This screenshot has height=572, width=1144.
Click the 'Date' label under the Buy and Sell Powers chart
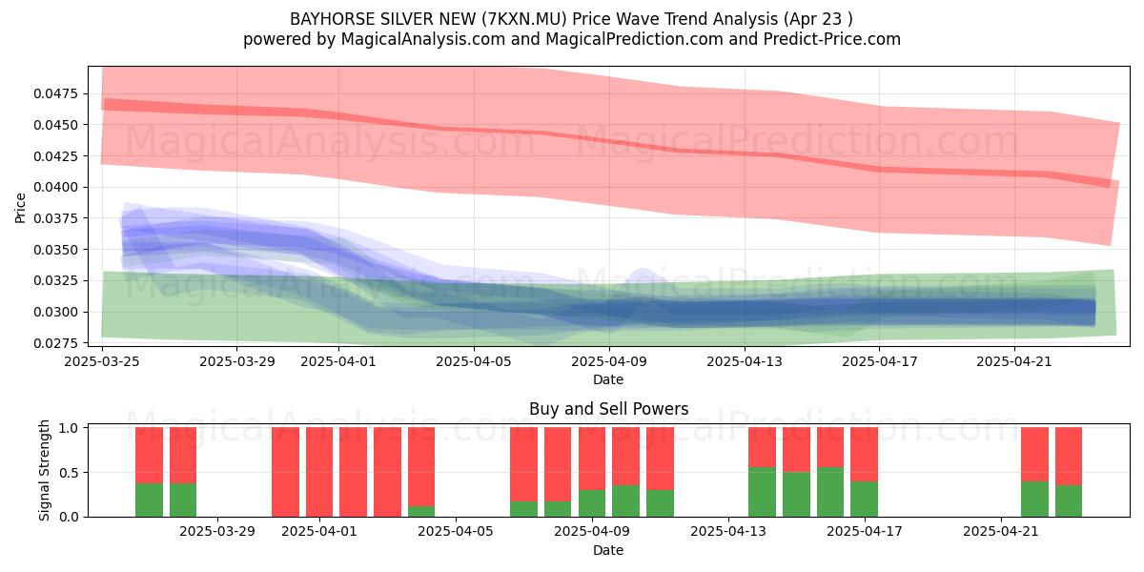pyautogui.click(x=608, y=550)
